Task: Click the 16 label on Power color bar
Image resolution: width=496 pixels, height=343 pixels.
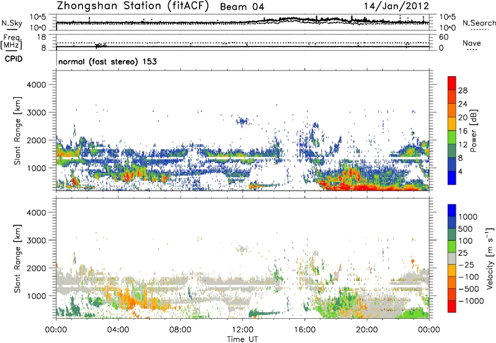Action: point(463,131)
